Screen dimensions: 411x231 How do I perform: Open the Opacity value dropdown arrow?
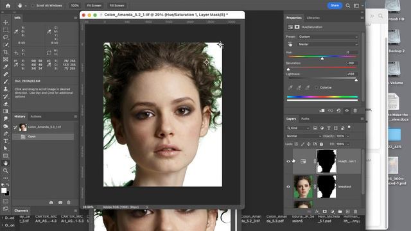348,136
